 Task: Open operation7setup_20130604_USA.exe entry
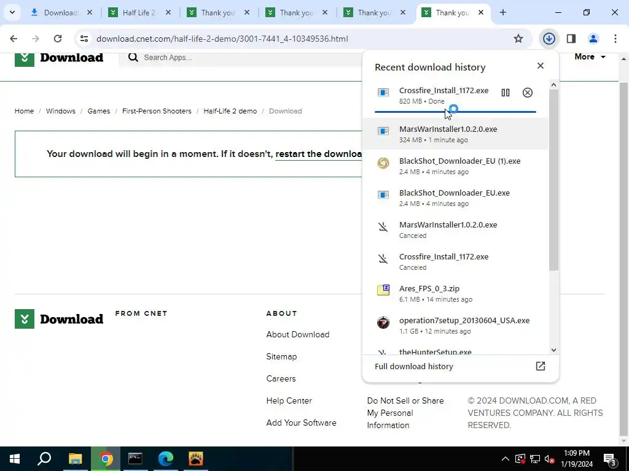(455, 325)
